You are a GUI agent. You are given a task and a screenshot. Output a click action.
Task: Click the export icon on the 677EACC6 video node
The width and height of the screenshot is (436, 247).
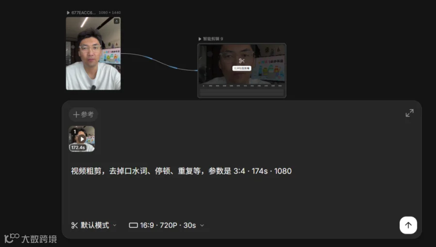point(116,21)
